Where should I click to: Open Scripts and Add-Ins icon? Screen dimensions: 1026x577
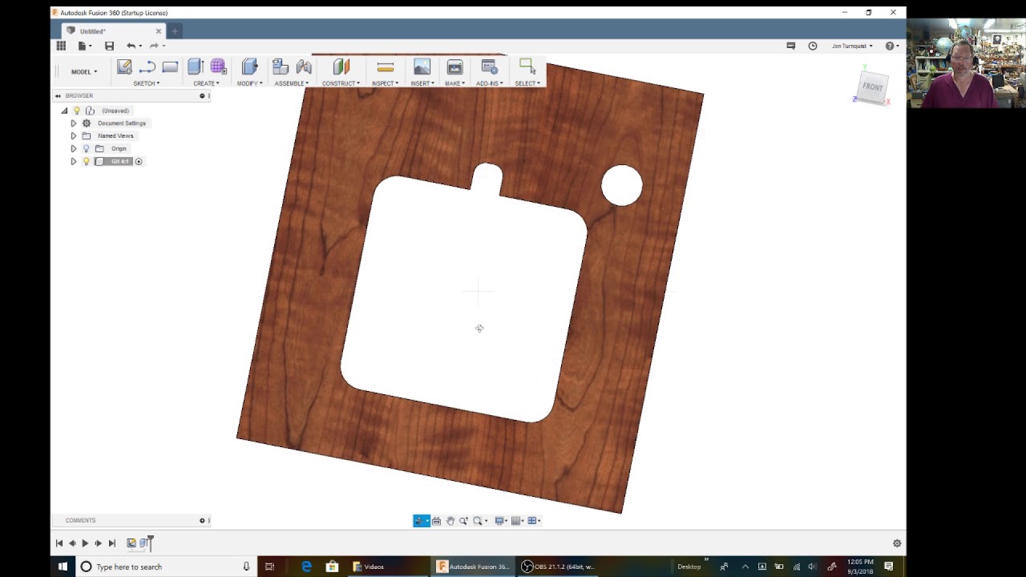coord(489,67)
